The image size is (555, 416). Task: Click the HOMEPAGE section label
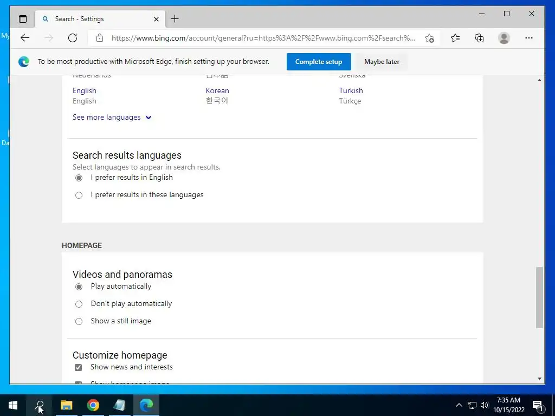[82, 245]
